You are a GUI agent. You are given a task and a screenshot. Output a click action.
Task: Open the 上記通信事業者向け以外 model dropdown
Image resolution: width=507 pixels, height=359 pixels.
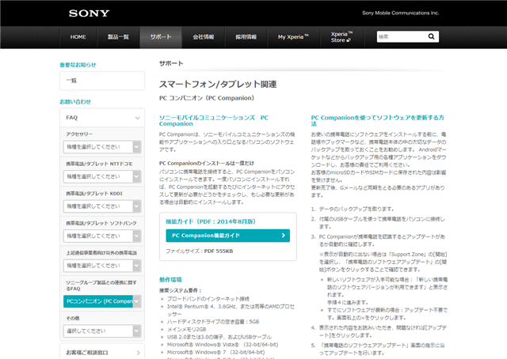(x=102, y=266)
